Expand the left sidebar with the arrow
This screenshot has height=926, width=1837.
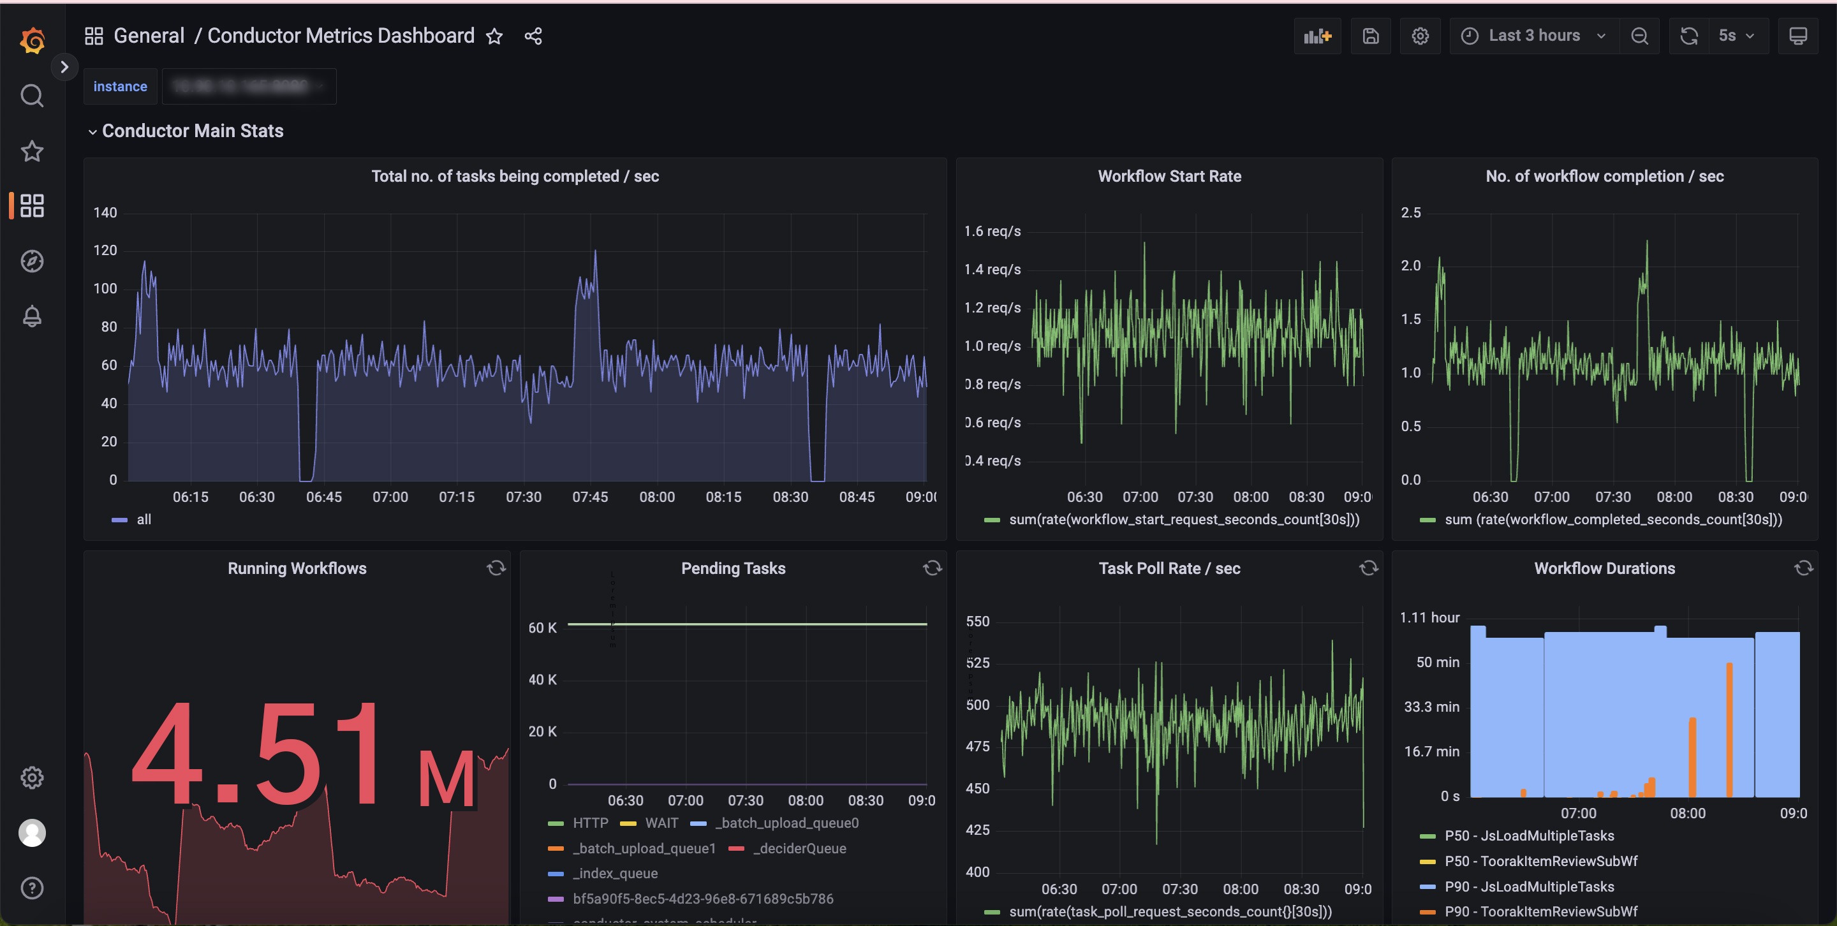(x=65, y=66)
